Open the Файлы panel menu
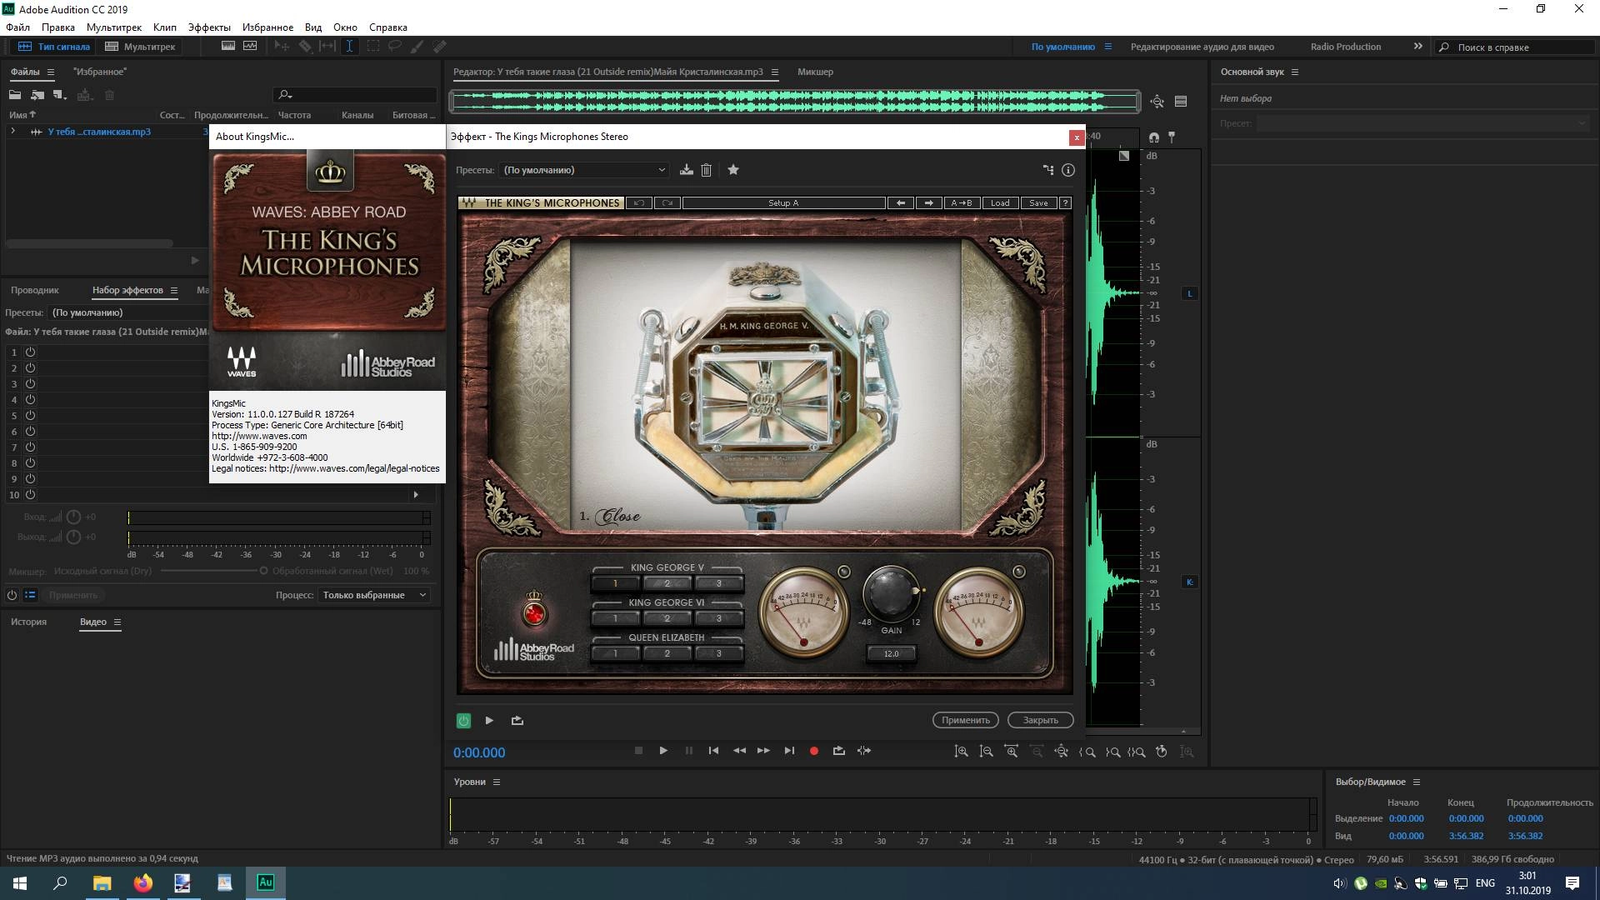 pyautogui.click(x=50, y=72)
